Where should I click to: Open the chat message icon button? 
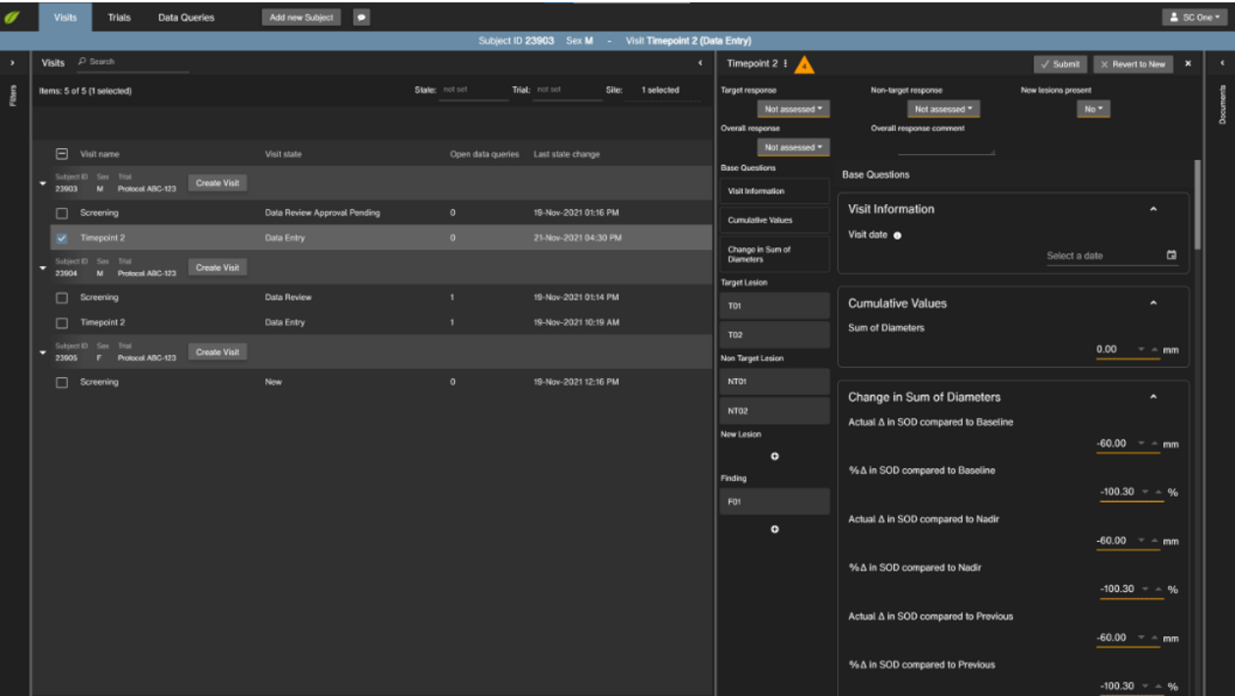(x=362, y=17)
